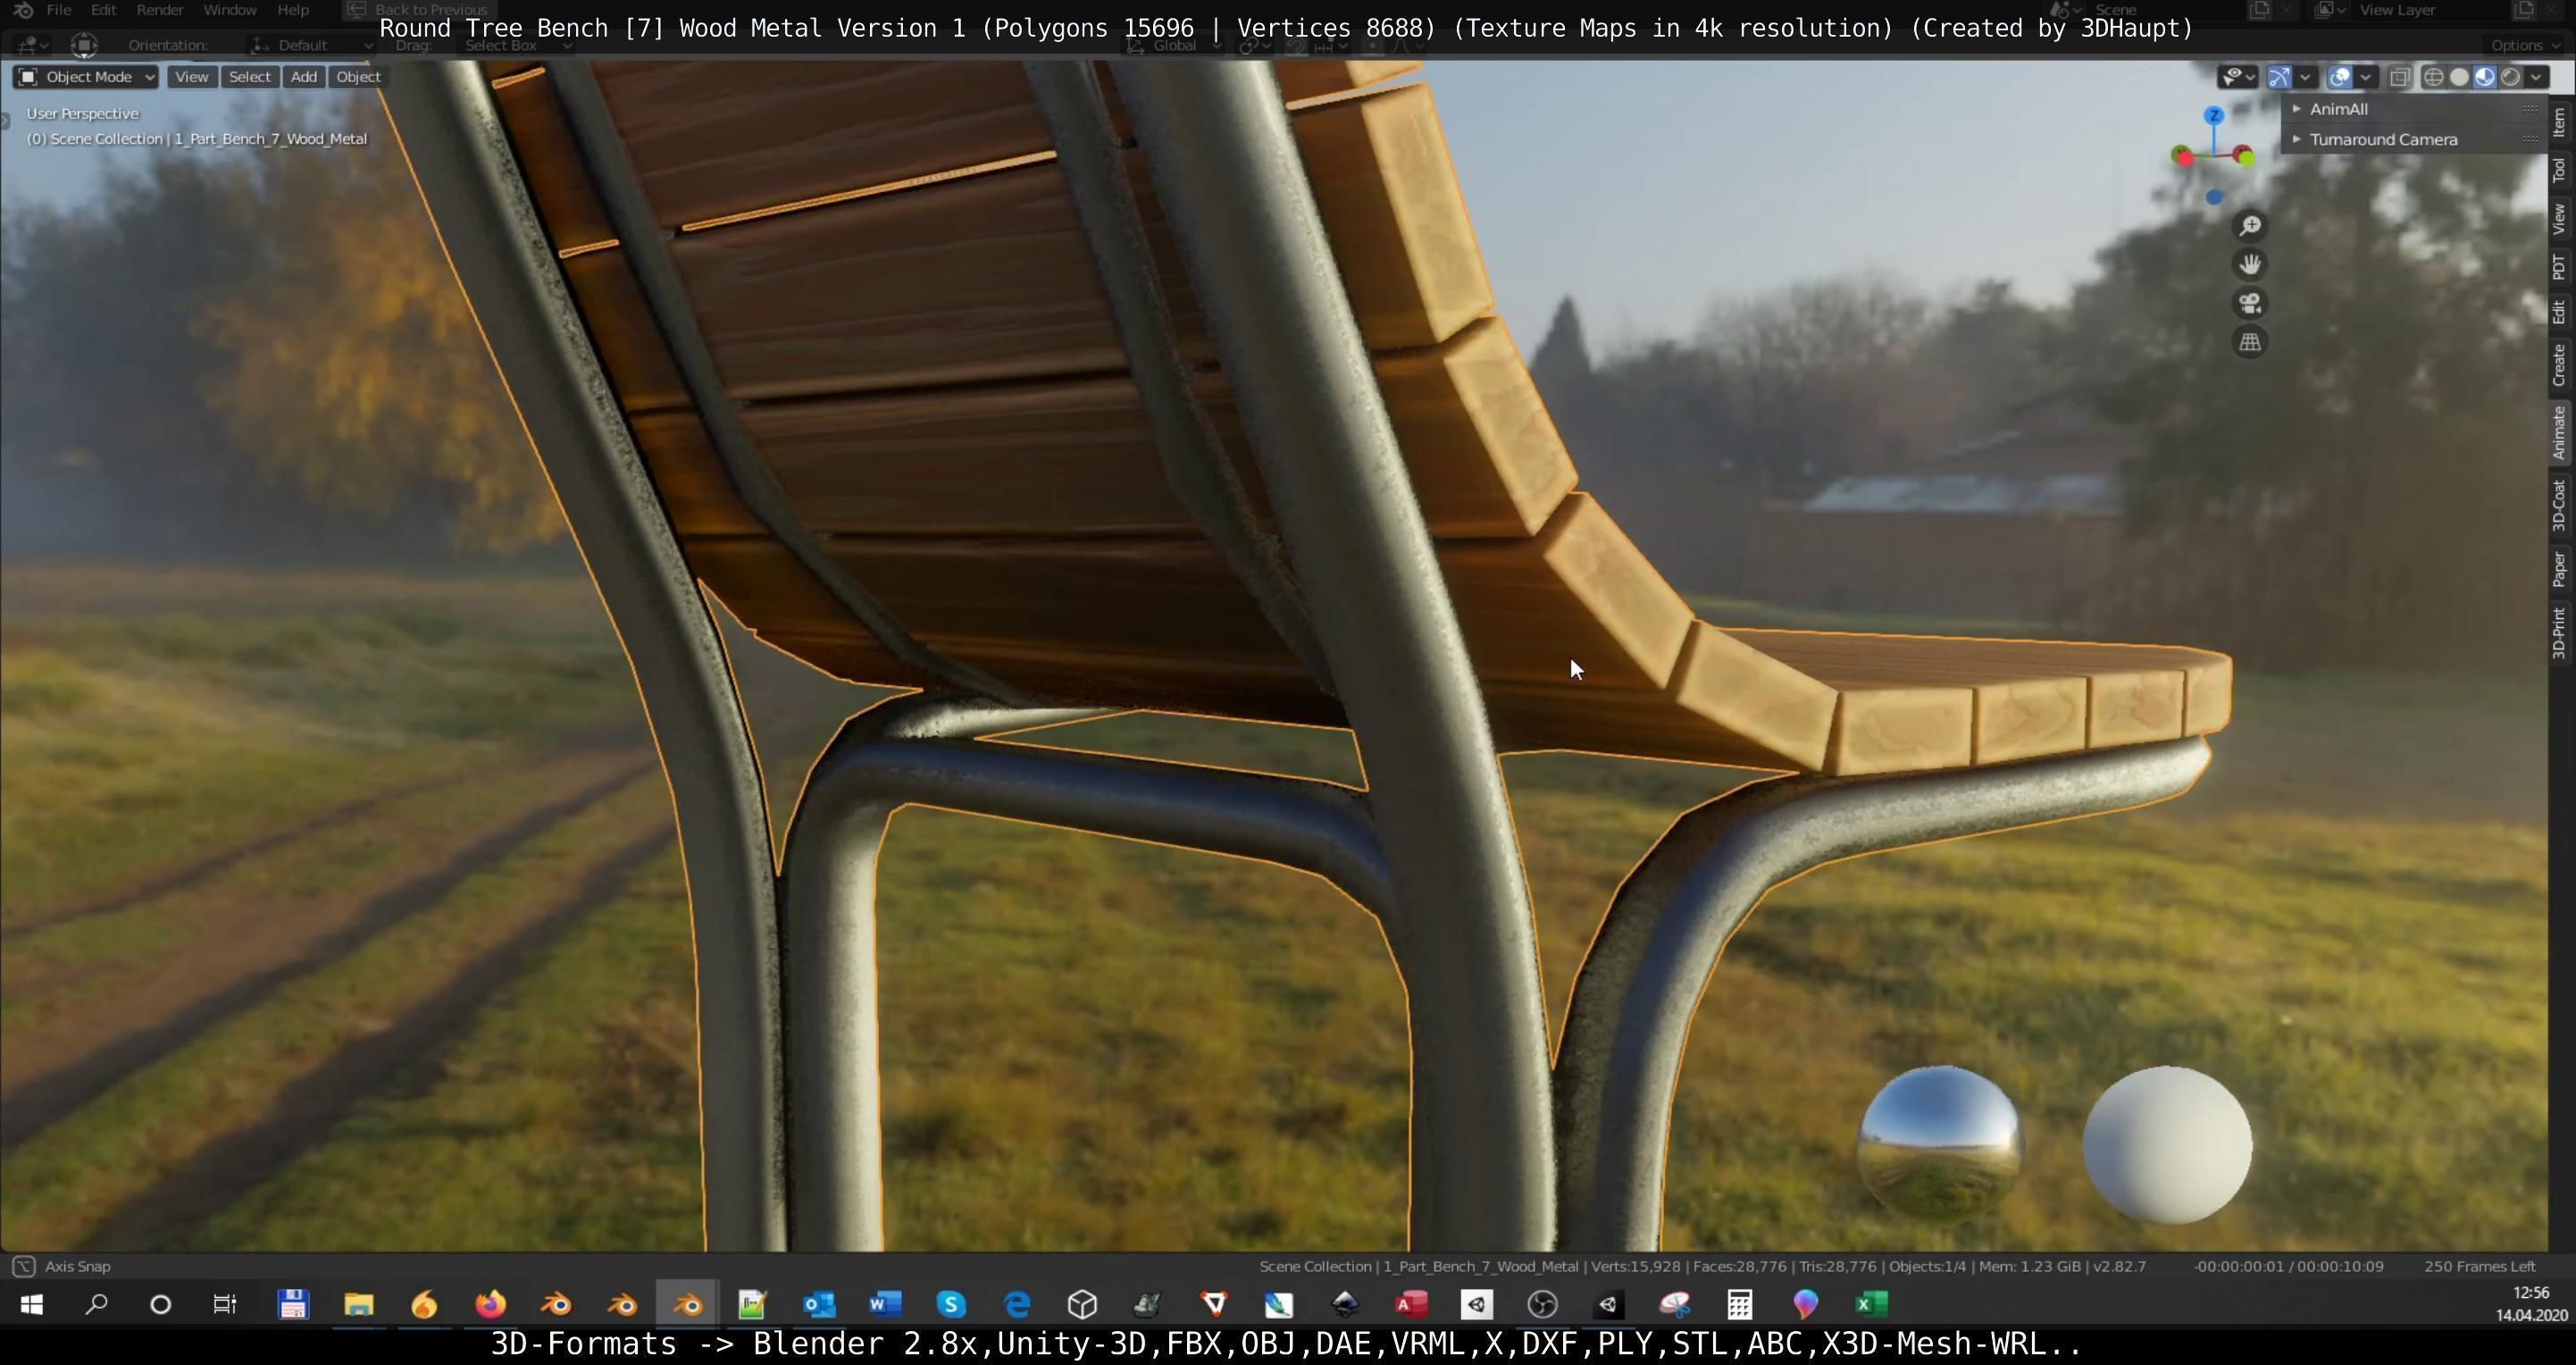
Task: Click the Z axis on navigation gizmo
Action: 2214,116
